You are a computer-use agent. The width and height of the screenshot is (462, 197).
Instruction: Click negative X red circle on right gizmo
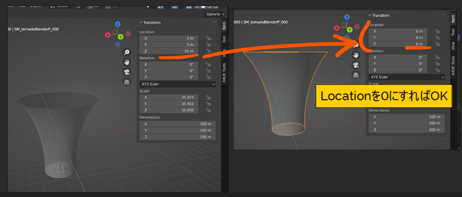click(357, 27)
